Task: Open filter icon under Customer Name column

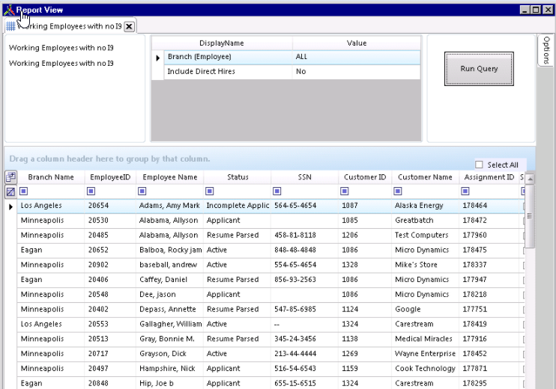Action: pyautogui.click(x=398, y=192)
